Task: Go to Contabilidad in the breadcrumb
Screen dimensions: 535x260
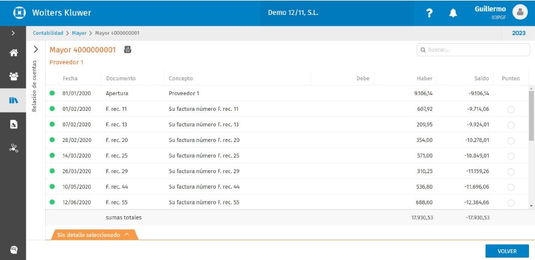Action: click(x=47, y=33)
